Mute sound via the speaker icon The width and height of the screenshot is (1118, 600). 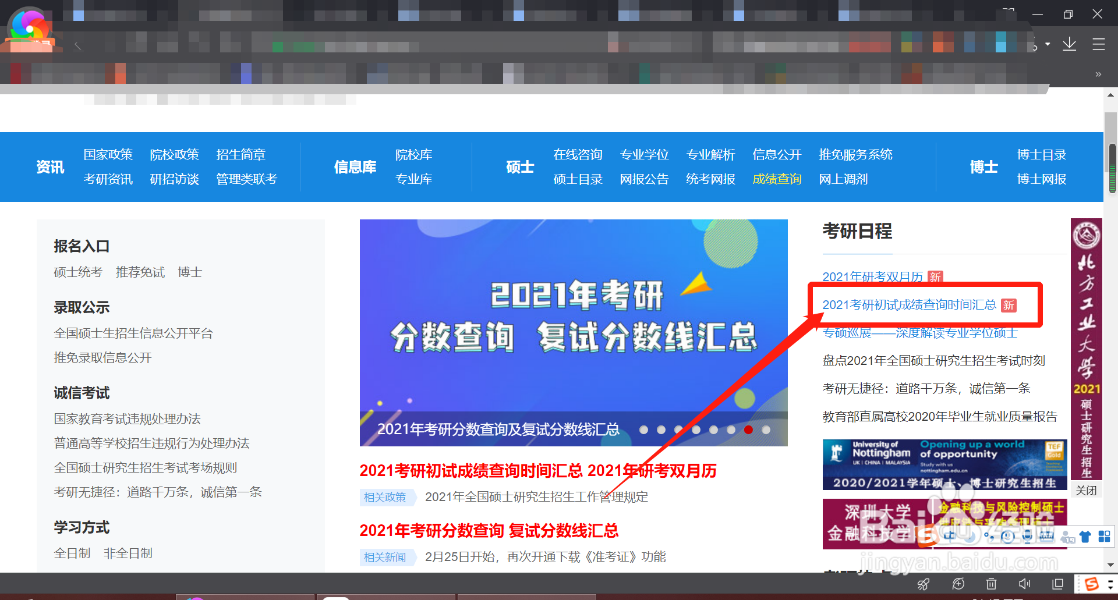coord(1024,584)
